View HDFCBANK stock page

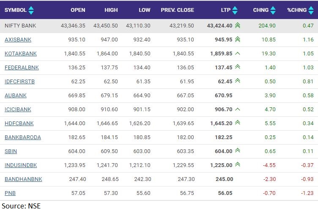click(19, 123)
